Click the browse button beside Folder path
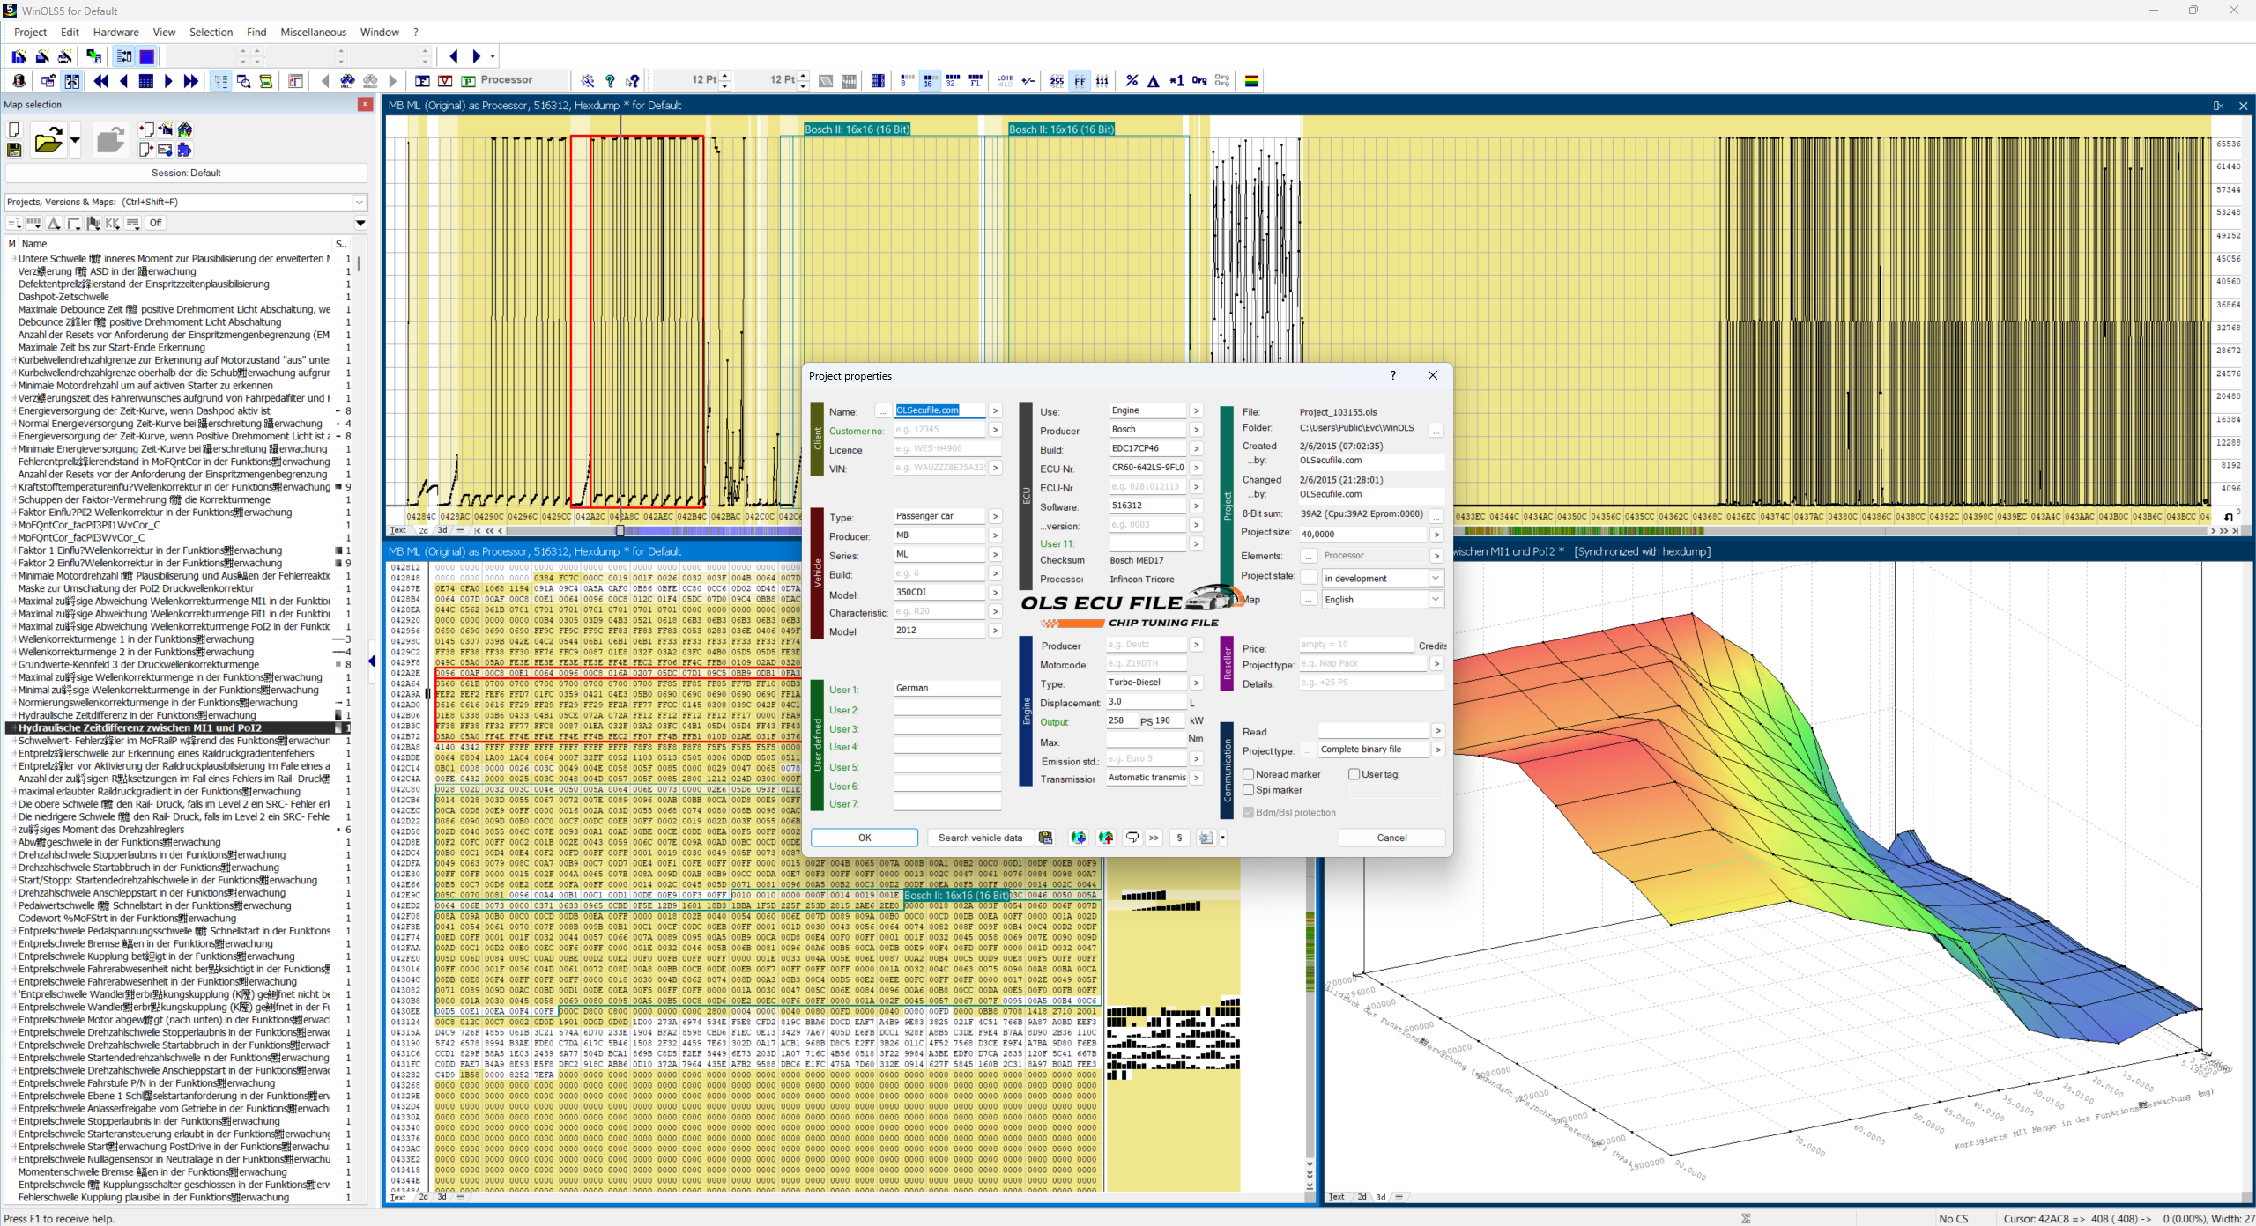 click(x=1436, y=430)
